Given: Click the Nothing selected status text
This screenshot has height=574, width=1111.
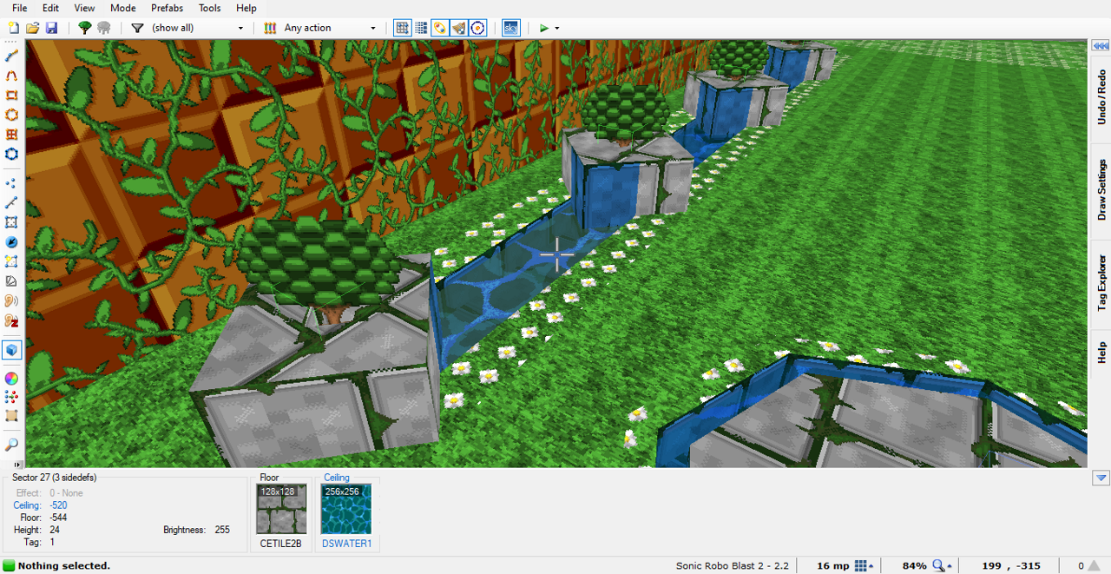Looking at the screenshot, I should pyautogui.click(x=64, y=566).
